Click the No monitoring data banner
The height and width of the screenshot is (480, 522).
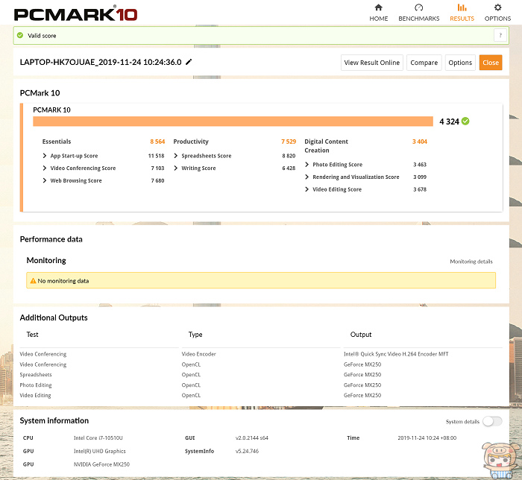(261, 280)
